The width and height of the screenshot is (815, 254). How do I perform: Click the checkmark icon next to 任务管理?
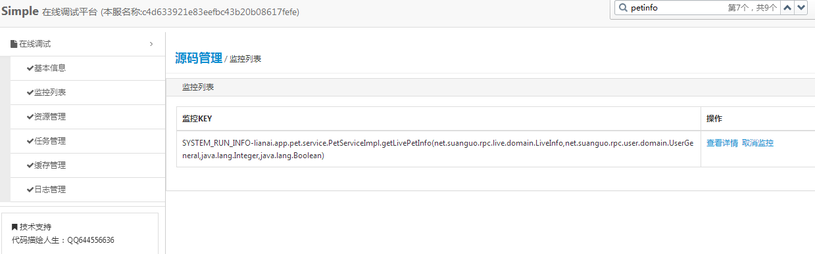(x=30, y=140)
